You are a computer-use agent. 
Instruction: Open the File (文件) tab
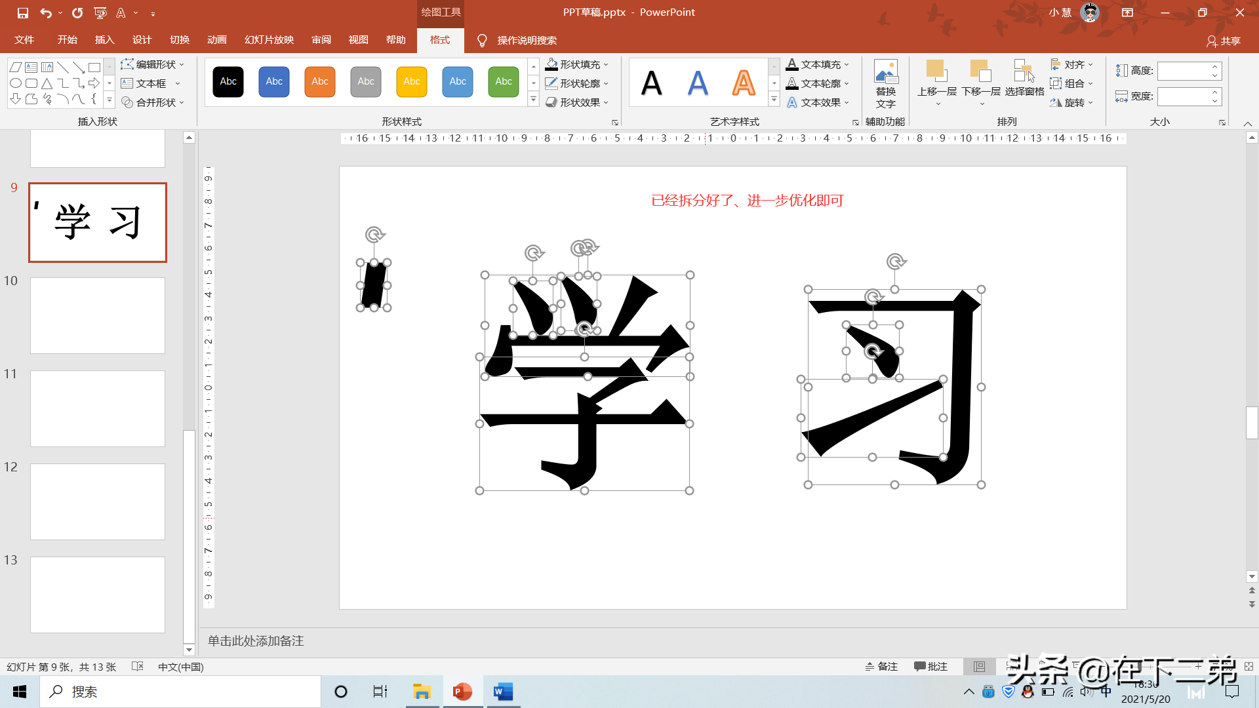pos(24,40)
